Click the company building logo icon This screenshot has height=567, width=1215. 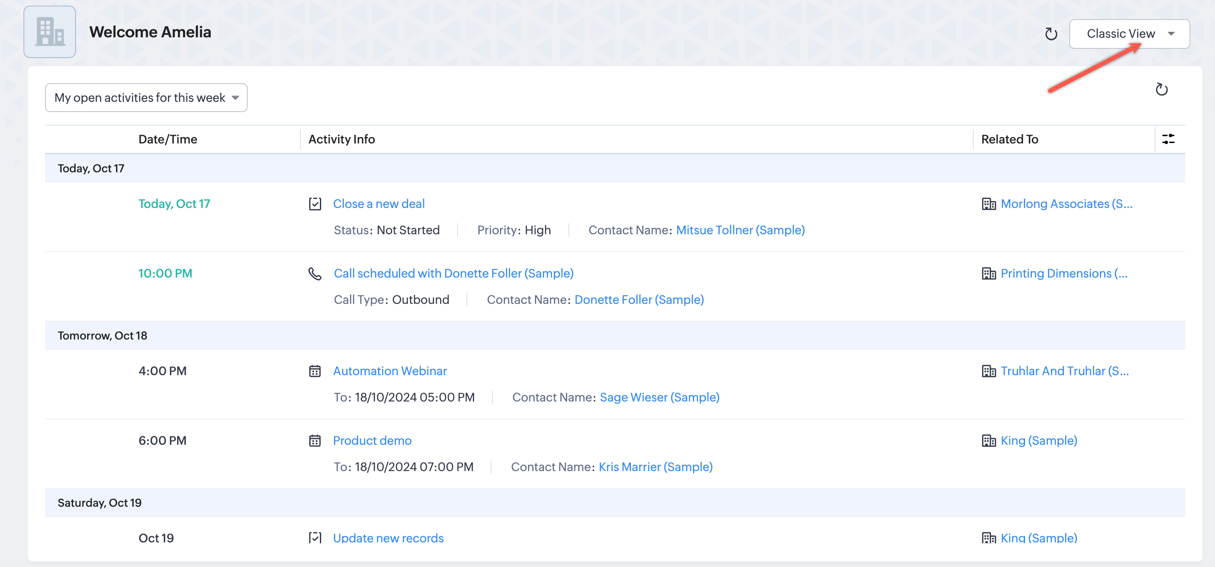[50, 31]
